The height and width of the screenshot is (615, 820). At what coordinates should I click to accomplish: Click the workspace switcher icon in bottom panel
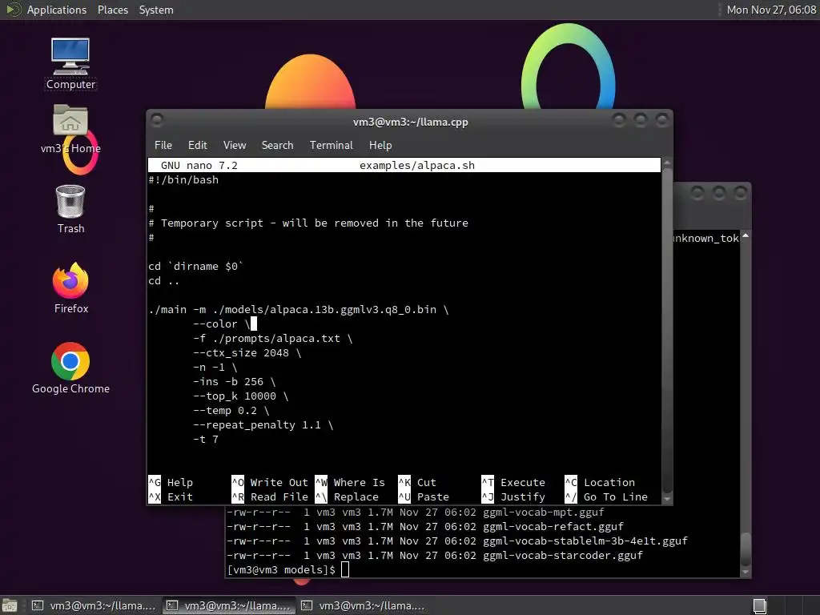760,605
